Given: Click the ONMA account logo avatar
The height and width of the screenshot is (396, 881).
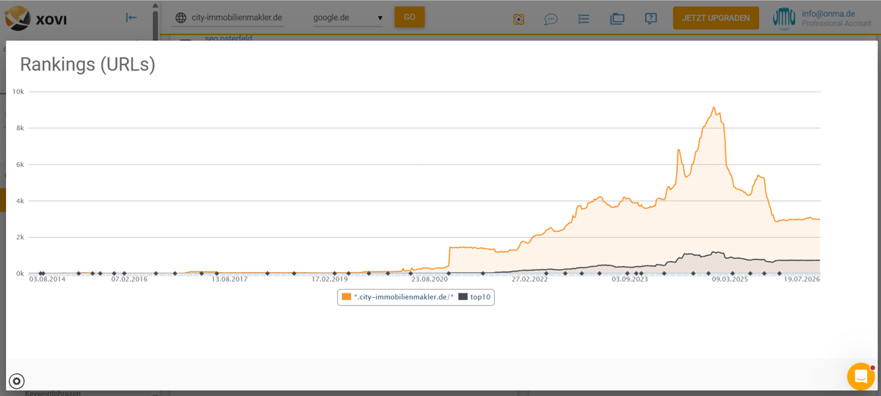Looking at the screenshot, I should [784, 18].
